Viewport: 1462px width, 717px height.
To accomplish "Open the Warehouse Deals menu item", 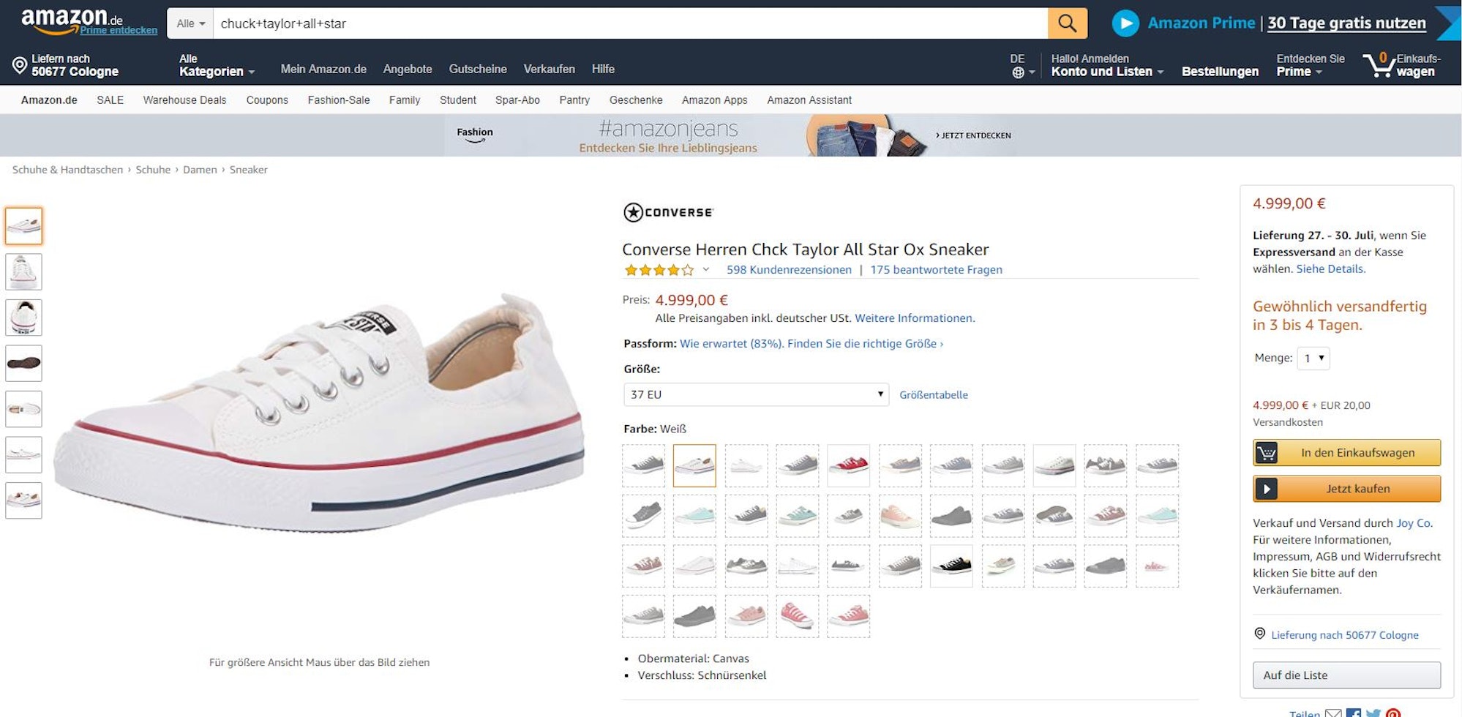I will (184, 100).
